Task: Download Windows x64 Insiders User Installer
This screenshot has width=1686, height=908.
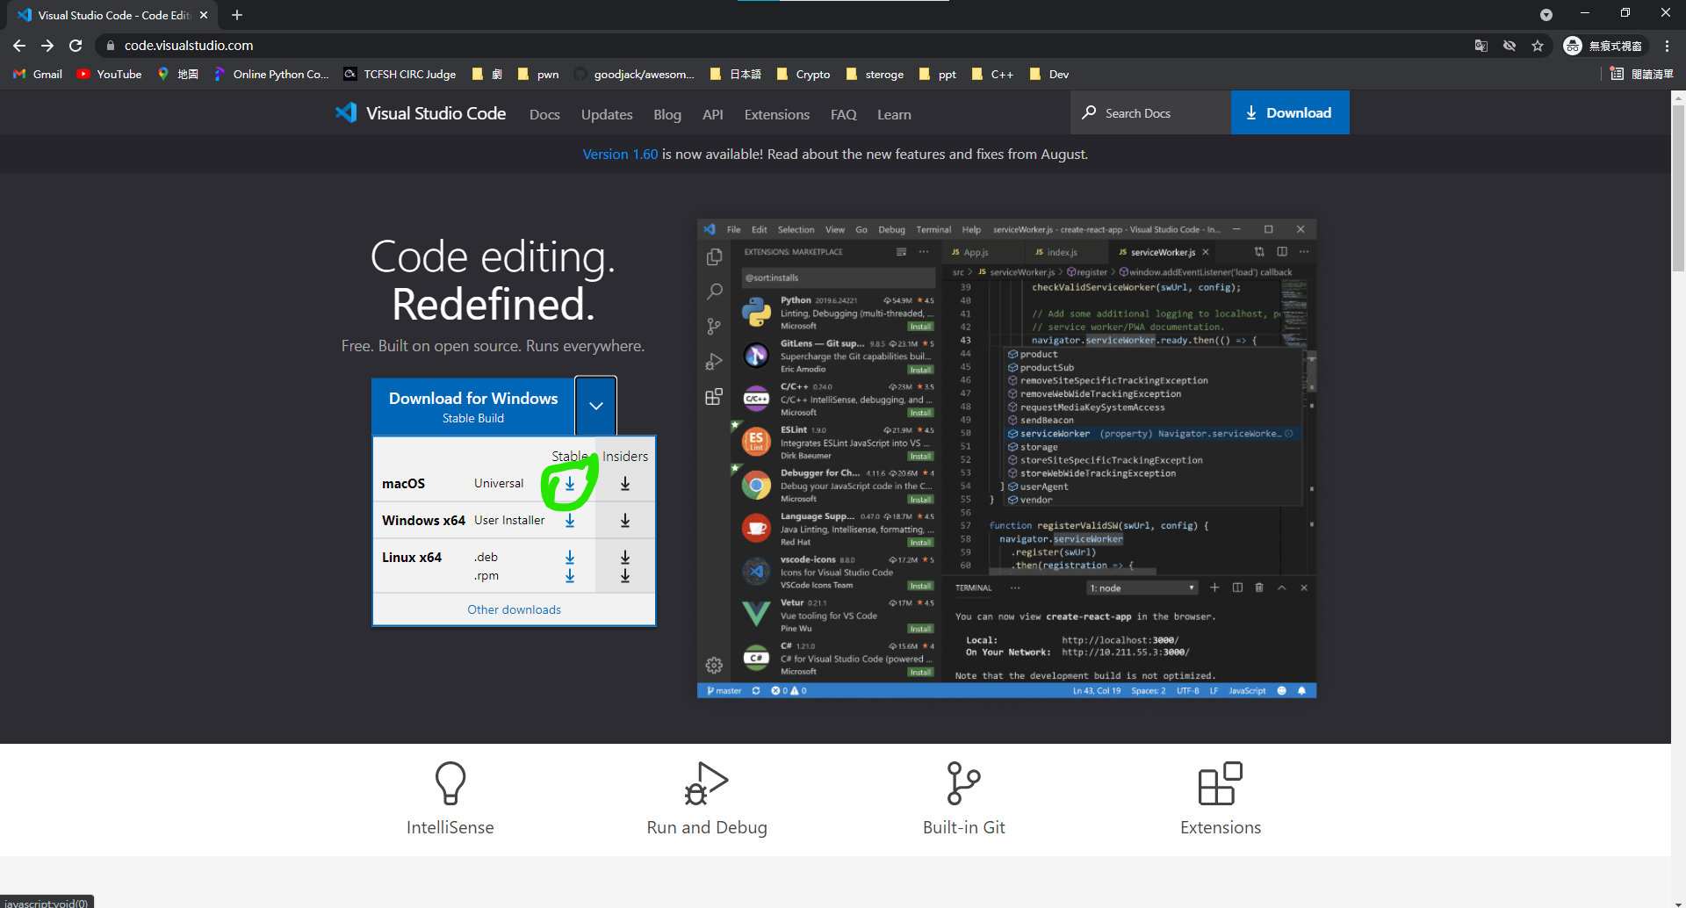Action: (x=625, y=521)
